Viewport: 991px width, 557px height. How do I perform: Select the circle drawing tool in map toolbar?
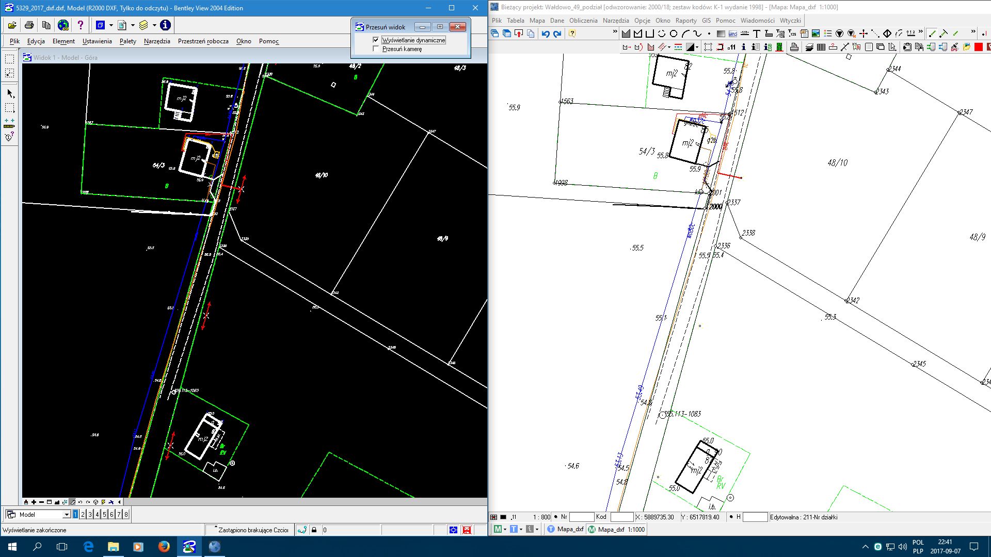pyautogui.click(x=674, y=34)
